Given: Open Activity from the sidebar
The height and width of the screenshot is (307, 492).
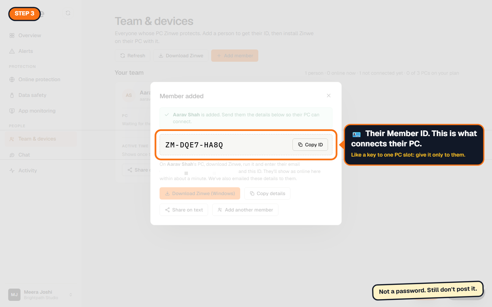Looking at the screenshot, I should tap(41, 171).
